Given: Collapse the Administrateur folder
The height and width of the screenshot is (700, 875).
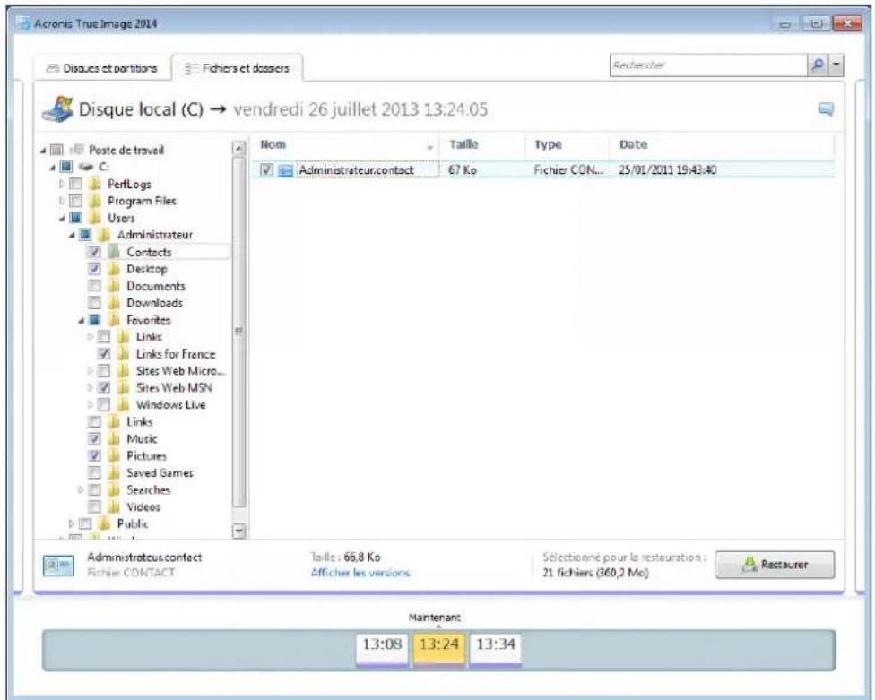Looking at the screenshot, I should tap(72, 236).
